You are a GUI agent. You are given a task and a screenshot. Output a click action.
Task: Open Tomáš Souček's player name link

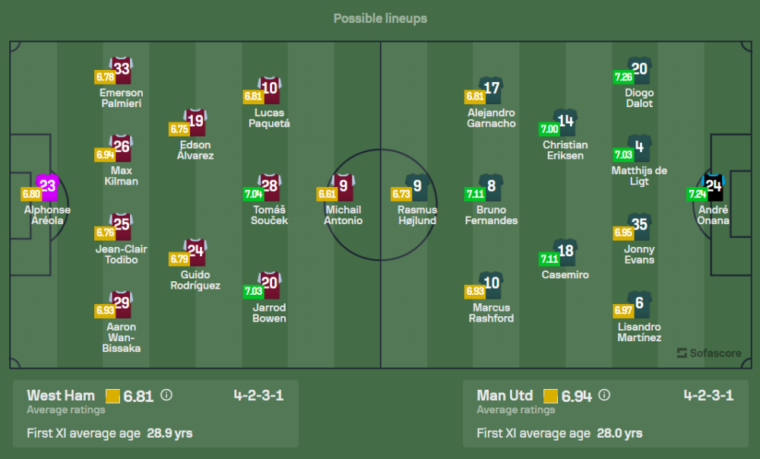(x=270, y=215)
